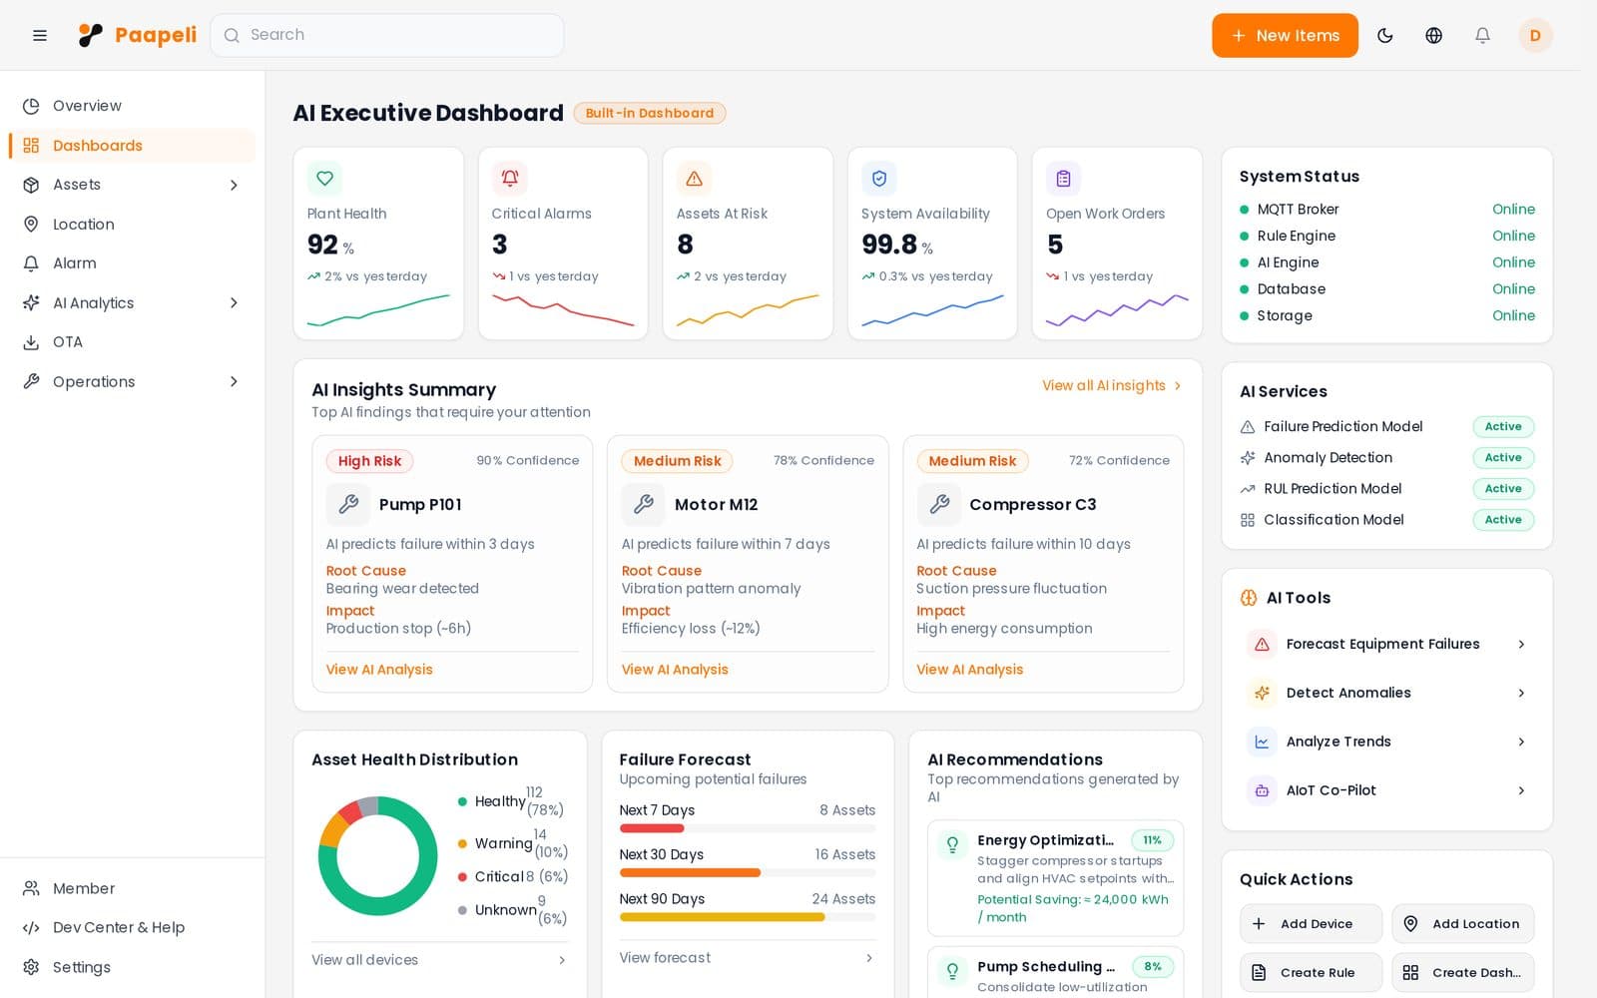Click the Next 30 Days progress bar
The width and height of the screenshot is (1597, 998).
click(748, 873)
